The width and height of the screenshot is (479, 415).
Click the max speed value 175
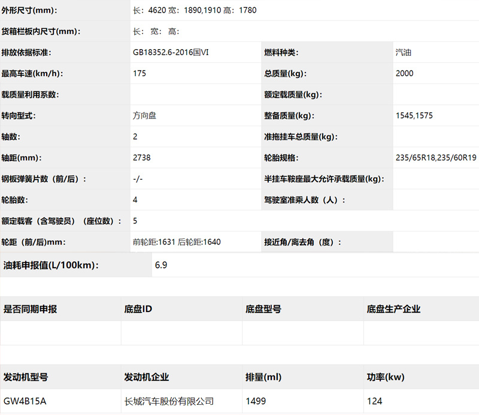click(x=140, y=73)
